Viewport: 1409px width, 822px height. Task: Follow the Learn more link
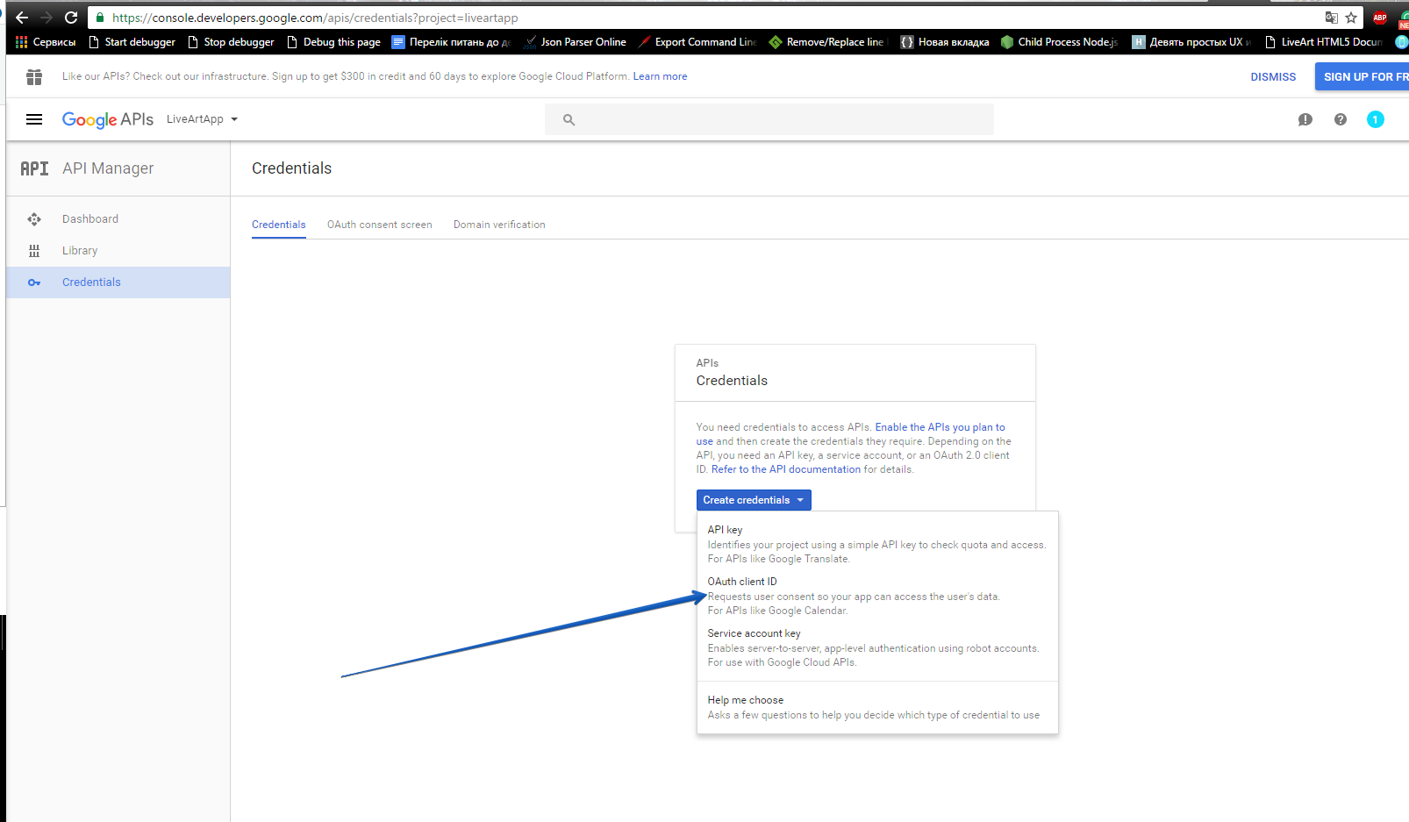[x=660, y=77]
